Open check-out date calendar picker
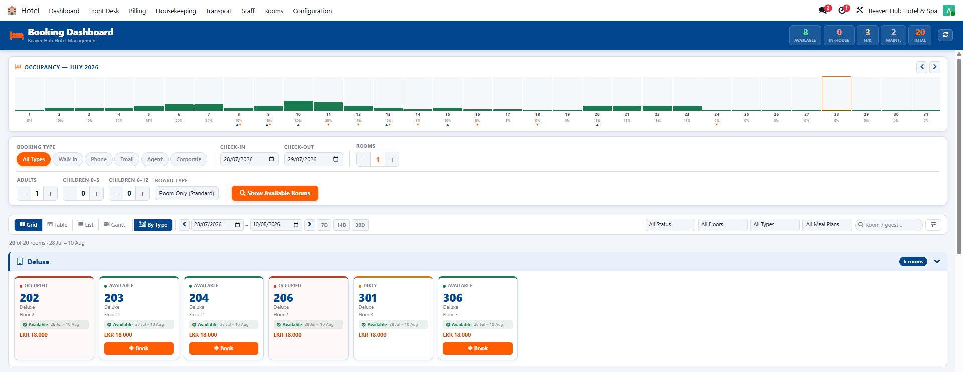 pyautogui.click(x=336, y=159)
